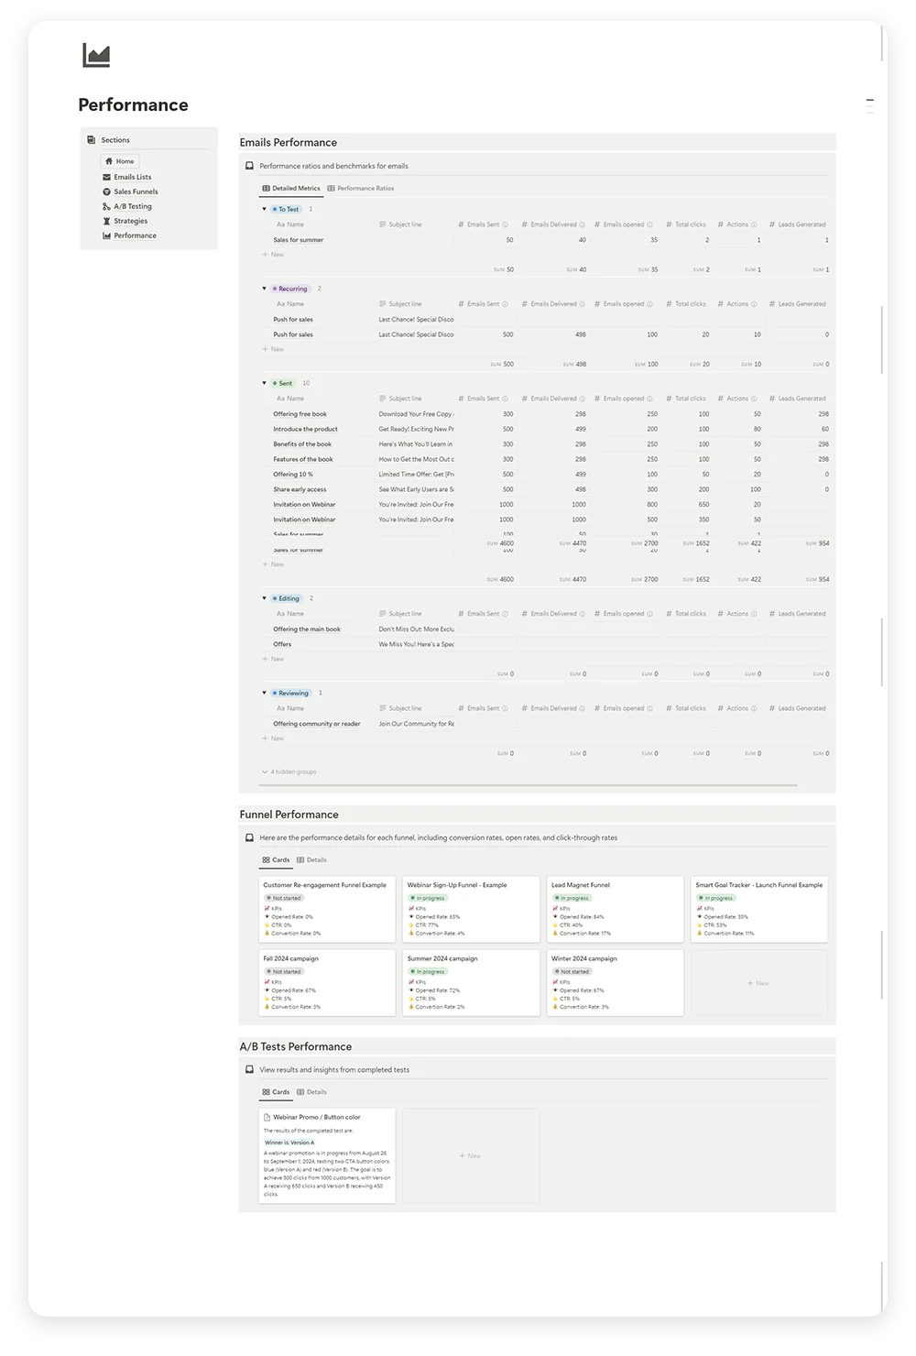Select the Strategies chess piece icon
Viewport: 916px width, 1356px height.
(x=107, y=221)
